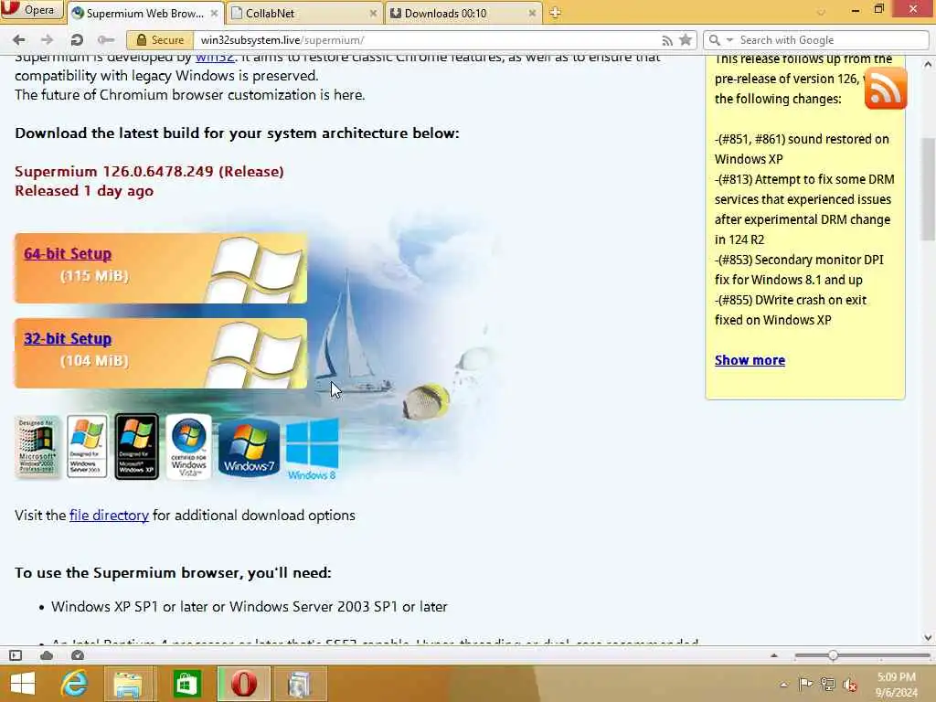
Task: Open Opera Link cloud icon in status bar
Action: (46, 655)
